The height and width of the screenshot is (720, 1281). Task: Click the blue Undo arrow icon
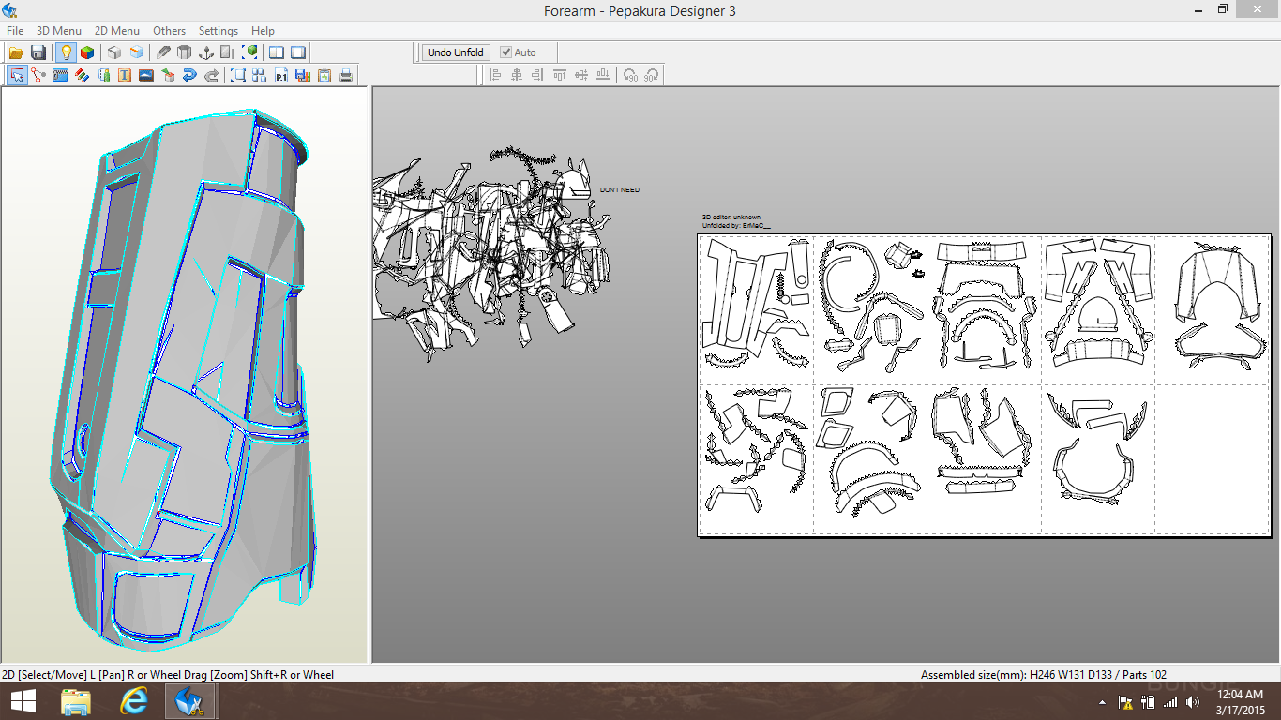pos(189,76)
